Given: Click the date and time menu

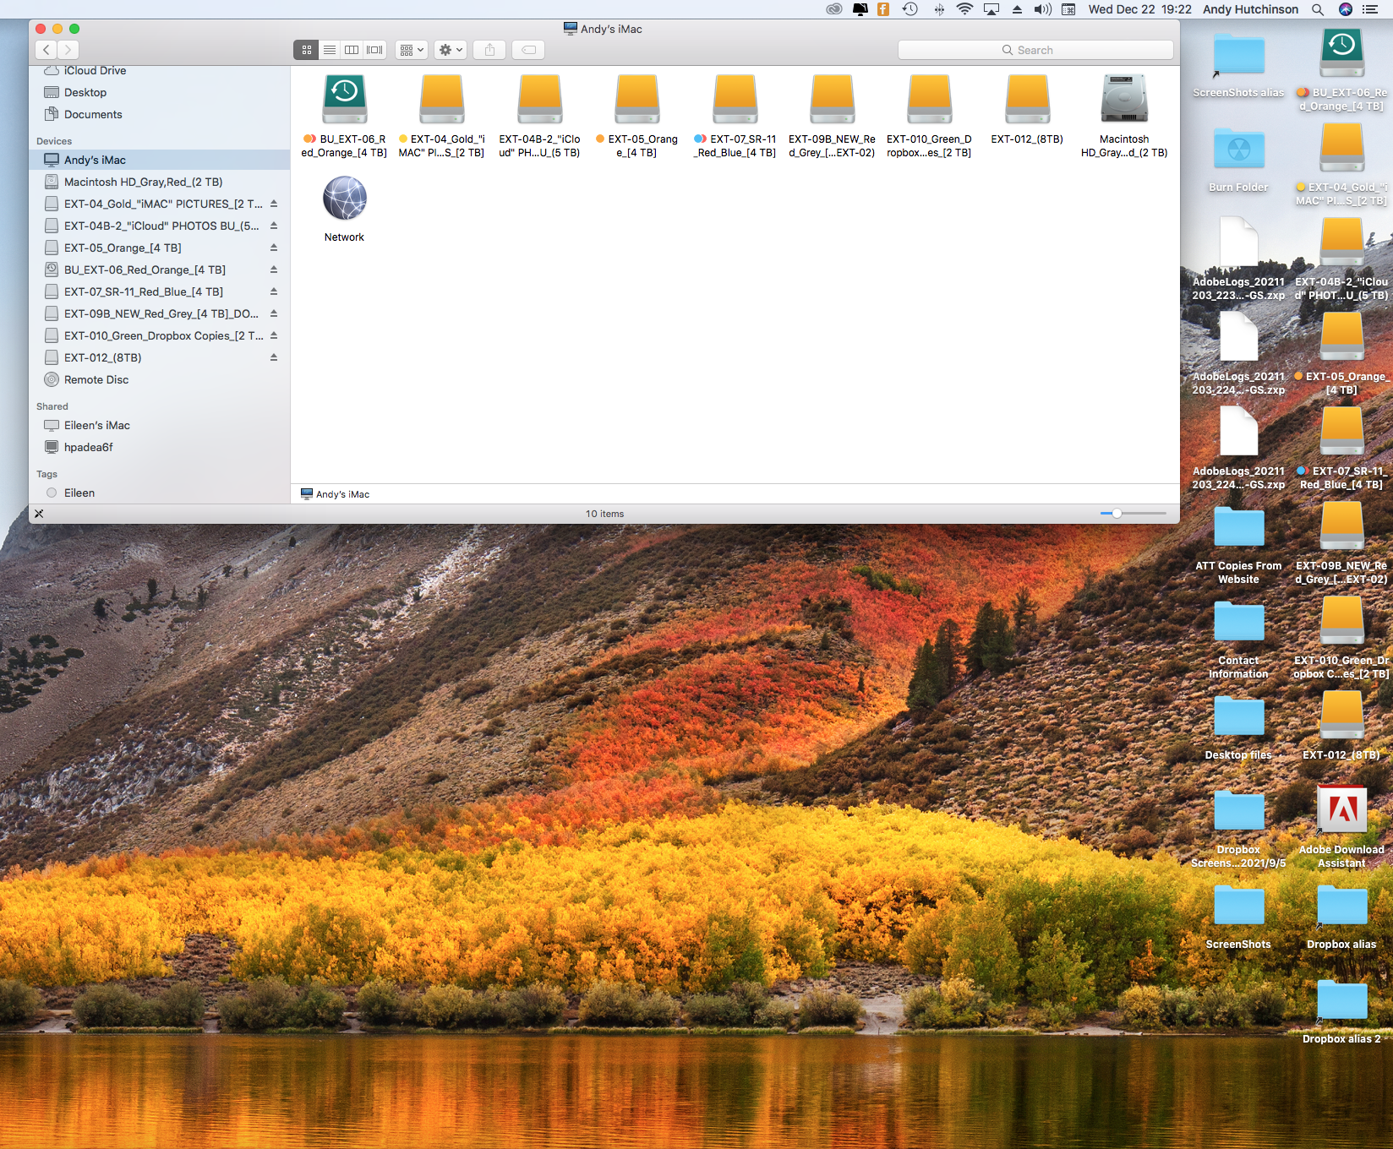Looking at the screenshot, I should click(x=1140, y=9).
